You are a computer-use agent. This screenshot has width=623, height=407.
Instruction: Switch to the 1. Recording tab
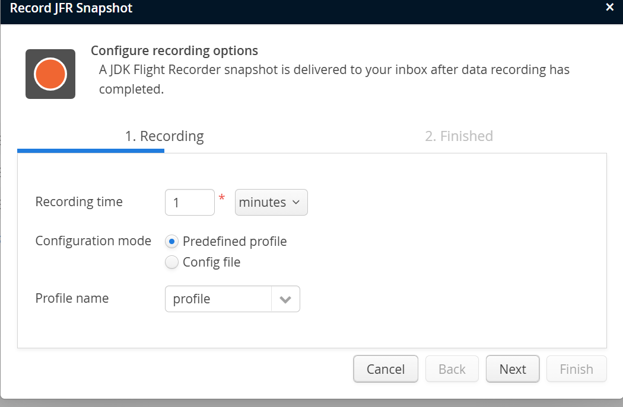(x=164, y=136)
